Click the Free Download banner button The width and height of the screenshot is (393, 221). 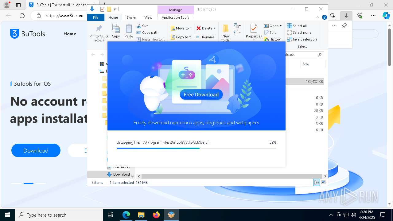[x=201, y=95]
